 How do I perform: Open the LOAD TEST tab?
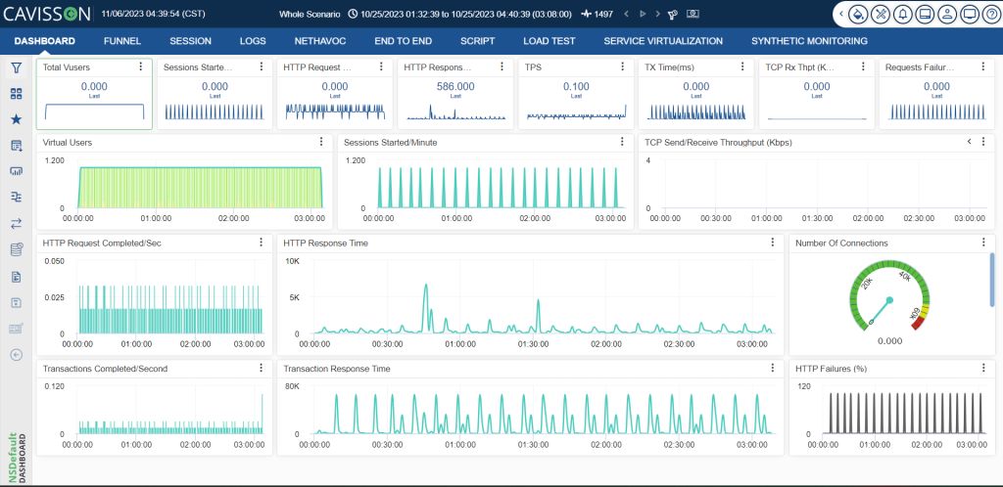click(x=549, y=41)
